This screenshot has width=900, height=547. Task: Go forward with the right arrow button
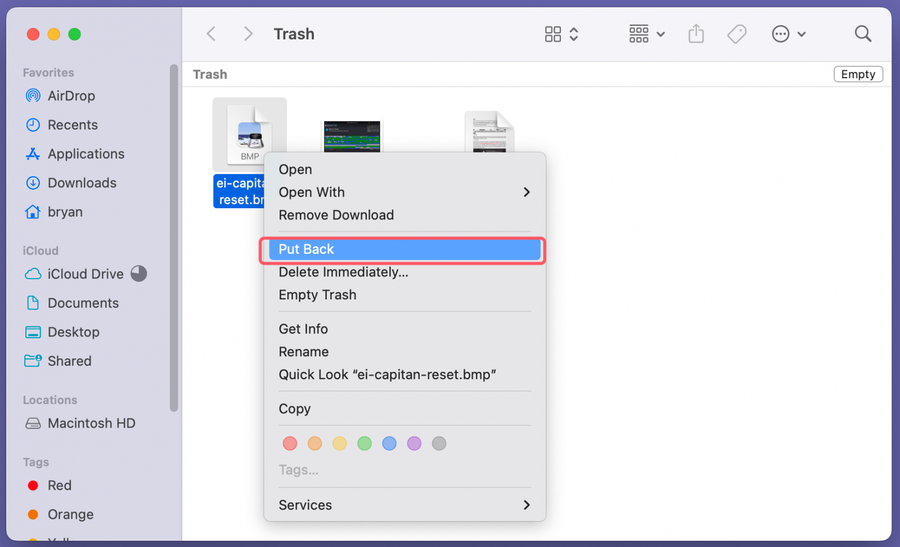click(x=247, y=34)
